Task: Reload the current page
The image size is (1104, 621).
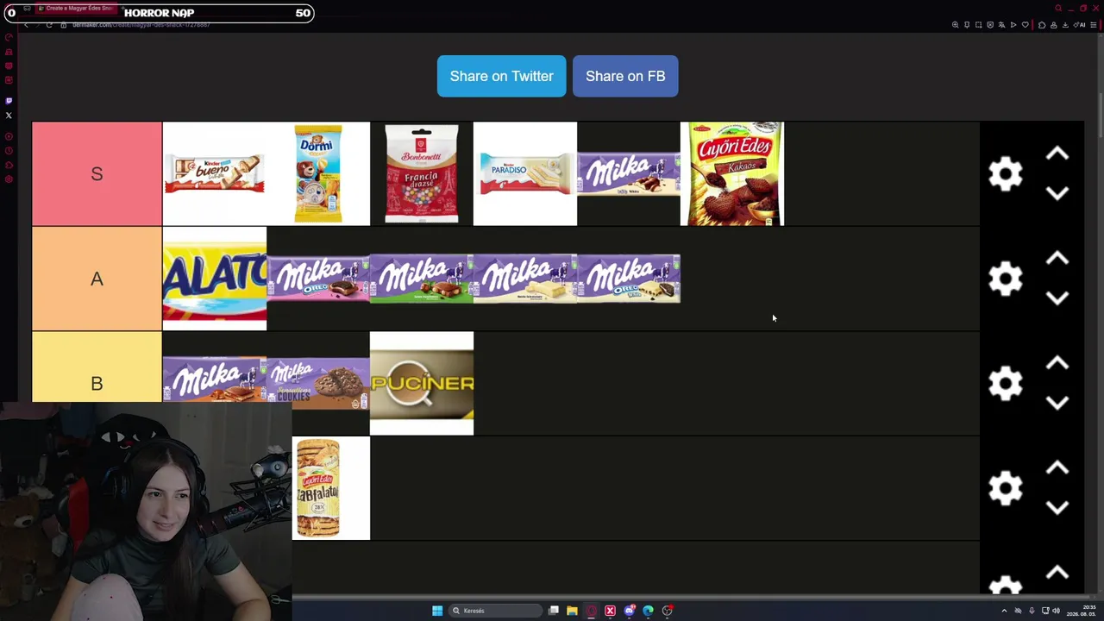Action: pyautogui.click(x=49, y=24)
